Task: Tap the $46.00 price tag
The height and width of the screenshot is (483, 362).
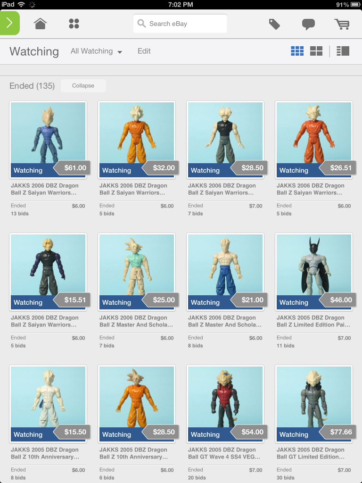Action: (x=338, y=300)
